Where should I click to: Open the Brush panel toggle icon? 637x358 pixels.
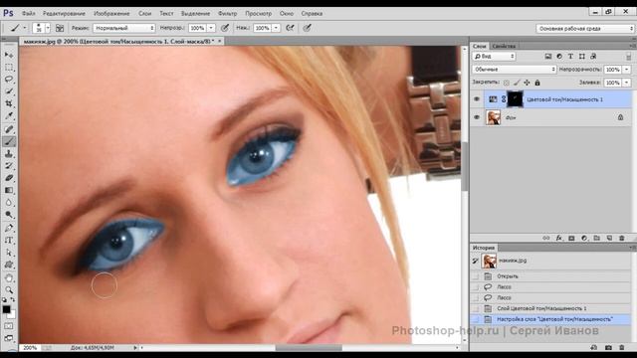pyautogui.click(x=60, y=28)
